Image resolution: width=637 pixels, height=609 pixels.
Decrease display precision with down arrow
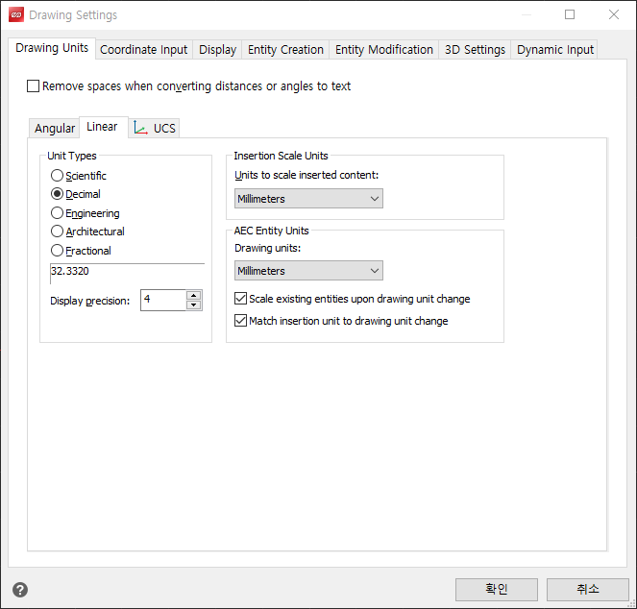(x=194, y=305)
